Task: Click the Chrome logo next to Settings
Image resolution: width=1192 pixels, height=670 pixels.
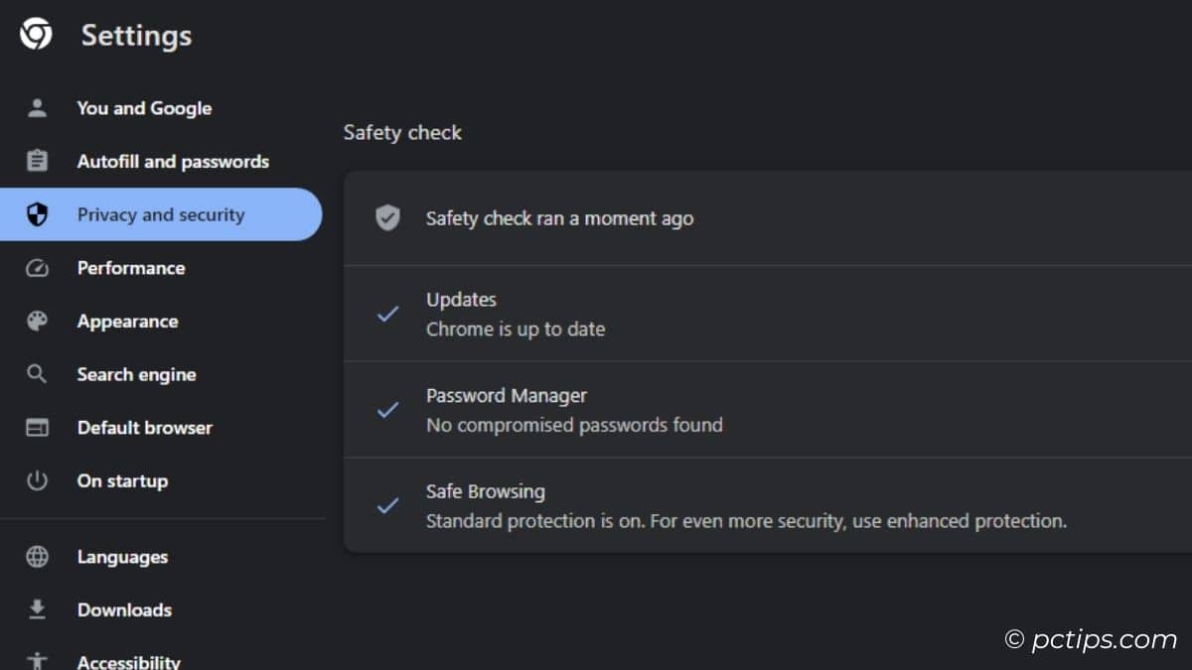Action: click(x=34, y=35)
